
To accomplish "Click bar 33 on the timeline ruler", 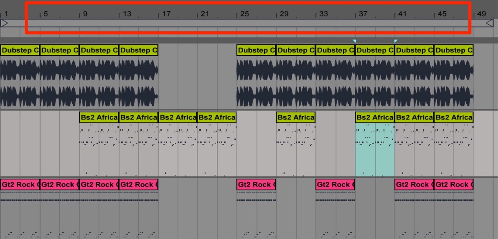I will pyautogui.click(x=324, y=14).
